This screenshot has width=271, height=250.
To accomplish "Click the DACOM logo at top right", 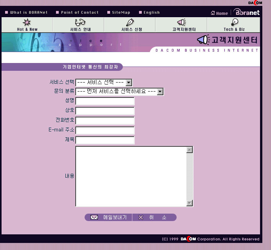I will [255, 3].
